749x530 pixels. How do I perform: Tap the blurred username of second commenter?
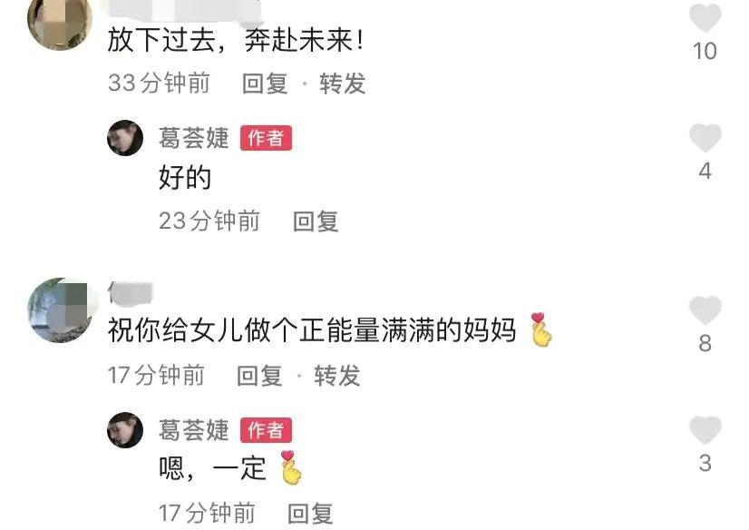[x=130, y=292]
